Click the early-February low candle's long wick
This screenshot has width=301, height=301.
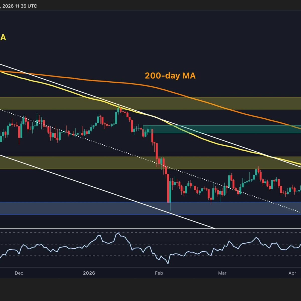tap(170, 206)
